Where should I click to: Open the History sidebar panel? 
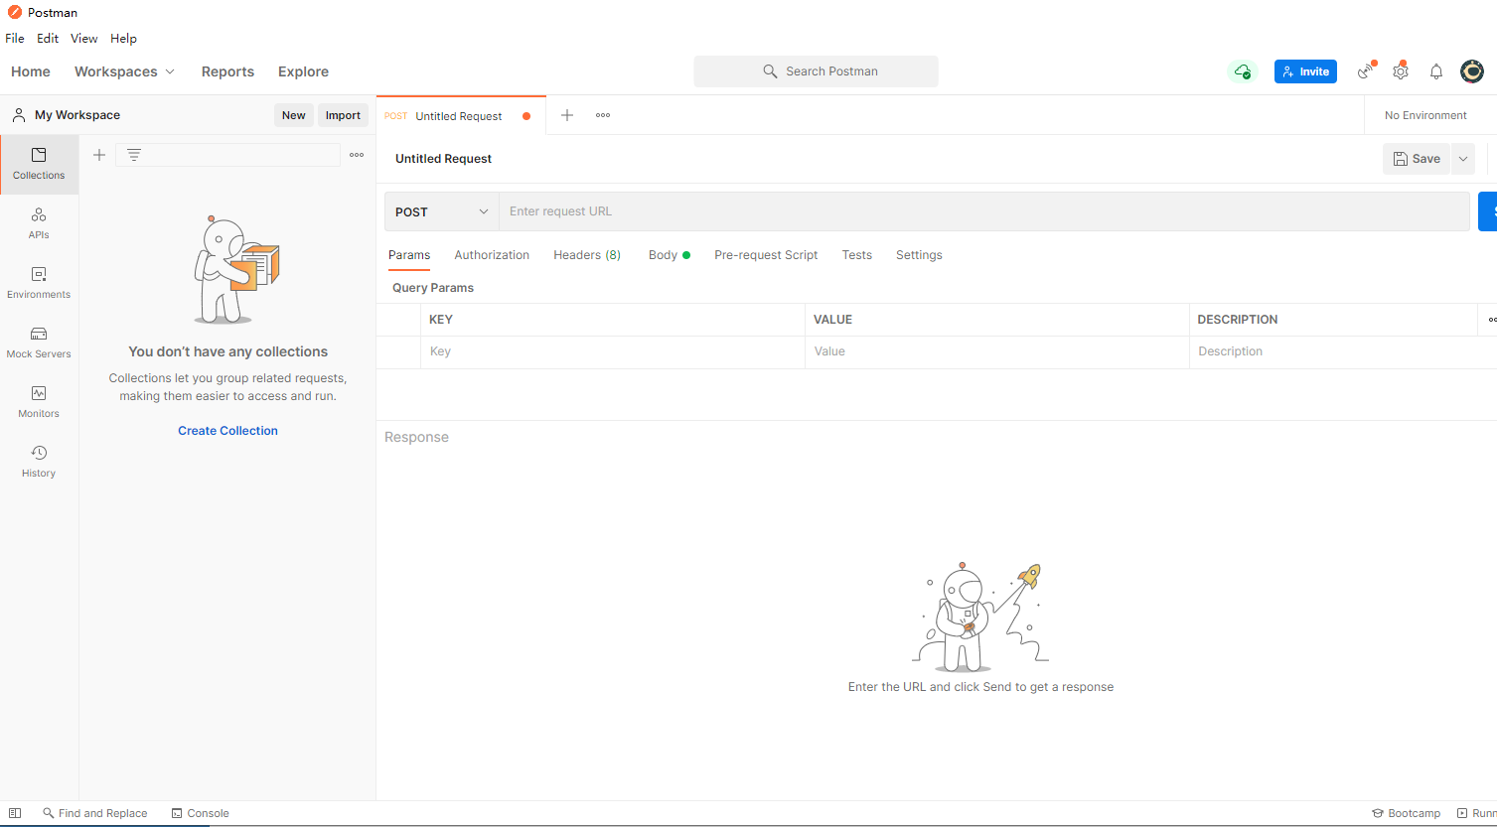[39, 462]
